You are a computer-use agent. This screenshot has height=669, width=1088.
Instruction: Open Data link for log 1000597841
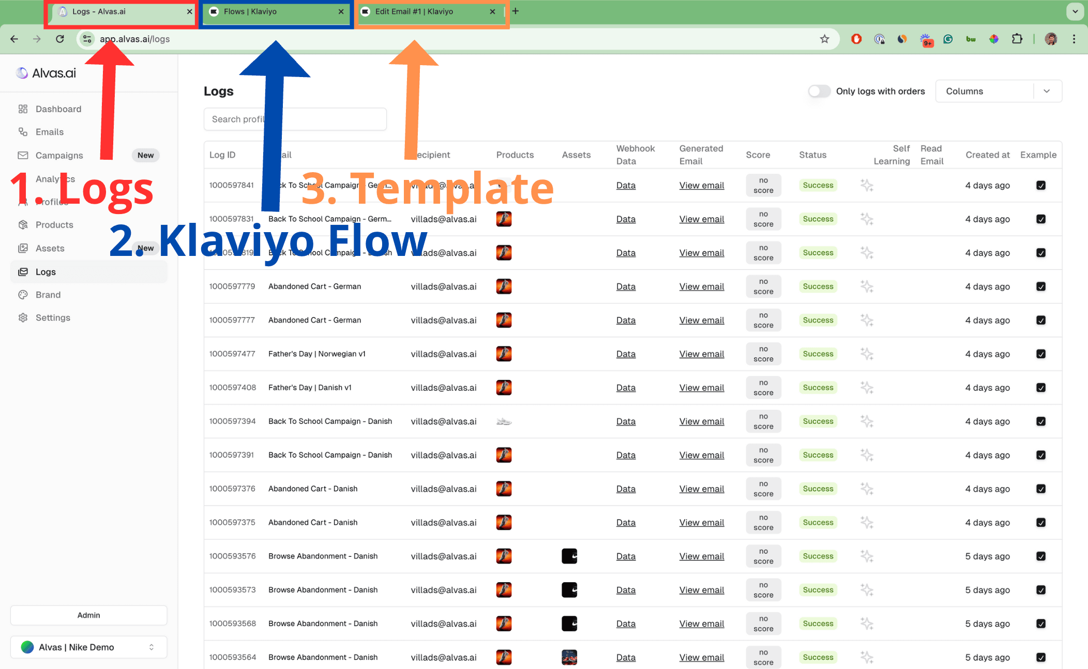(626, 185)
